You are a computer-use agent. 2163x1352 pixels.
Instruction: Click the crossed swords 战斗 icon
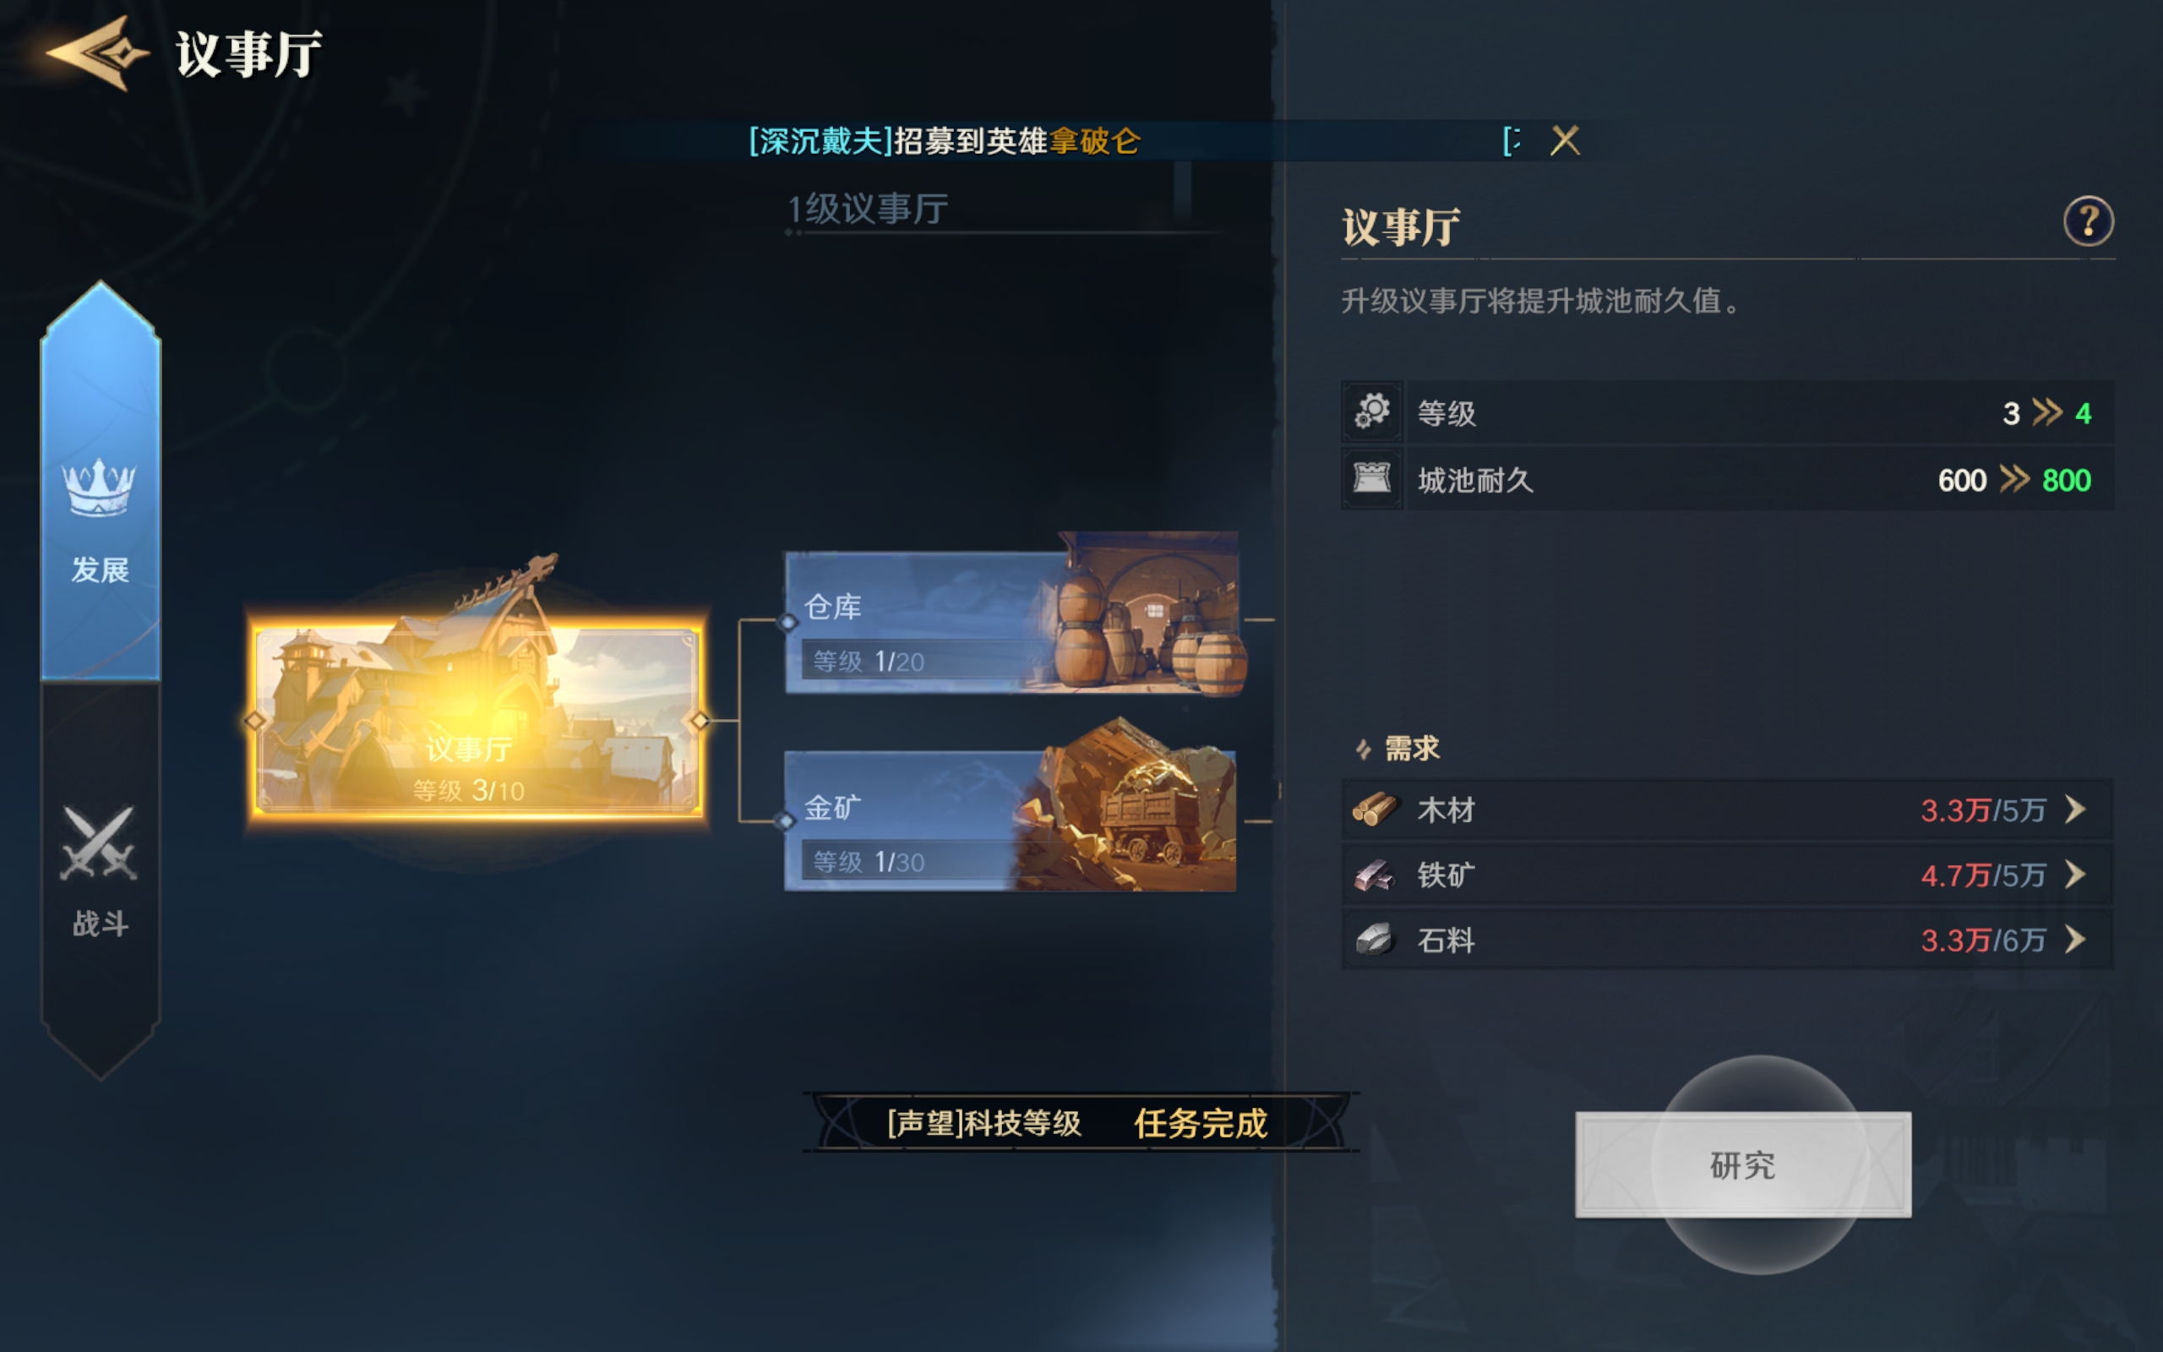pyautogui.click(x=98, y=843)
